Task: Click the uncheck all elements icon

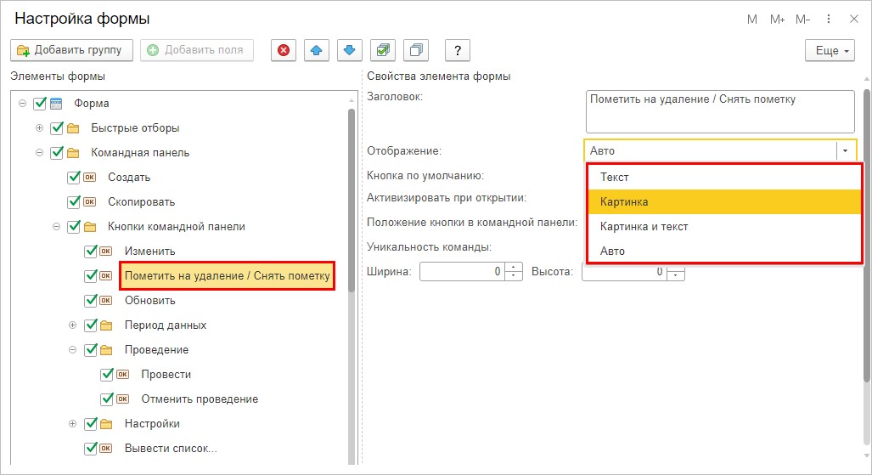Action: (416, 50)
